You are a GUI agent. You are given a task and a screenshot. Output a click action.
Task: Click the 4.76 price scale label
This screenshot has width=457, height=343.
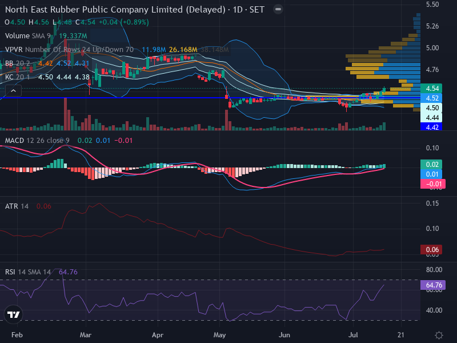click(432, 70)
